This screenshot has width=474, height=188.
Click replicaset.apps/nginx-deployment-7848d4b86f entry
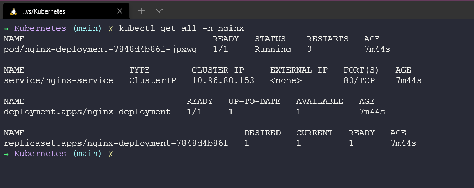pos(116,143)
